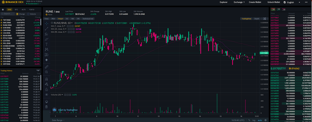Select the crosshair cursor tool

pos(47,24)
